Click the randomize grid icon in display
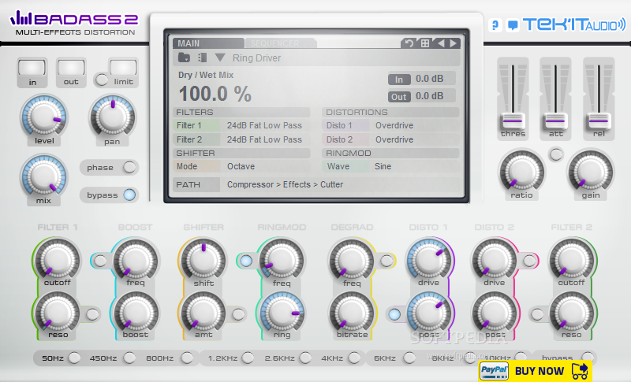Screen dimensions: 631x382 [425, 43]
